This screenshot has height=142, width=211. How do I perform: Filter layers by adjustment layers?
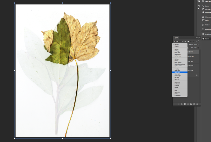(x=188, y=41)
